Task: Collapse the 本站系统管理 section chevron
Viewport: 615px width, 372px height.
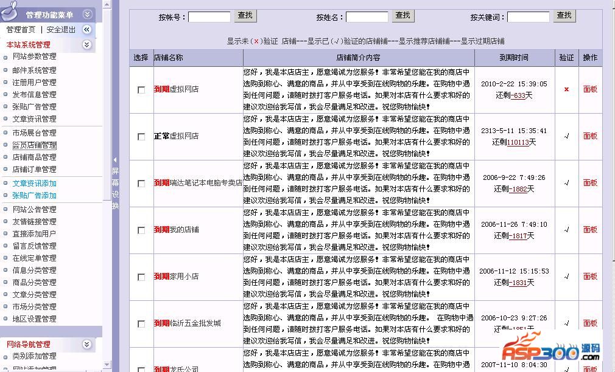Action: pos(86,44)
